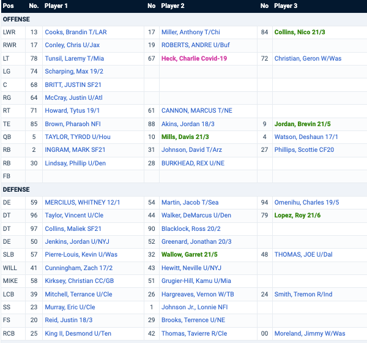
Task: Open Reid, Justin 18/3 link
Action: 69,320
